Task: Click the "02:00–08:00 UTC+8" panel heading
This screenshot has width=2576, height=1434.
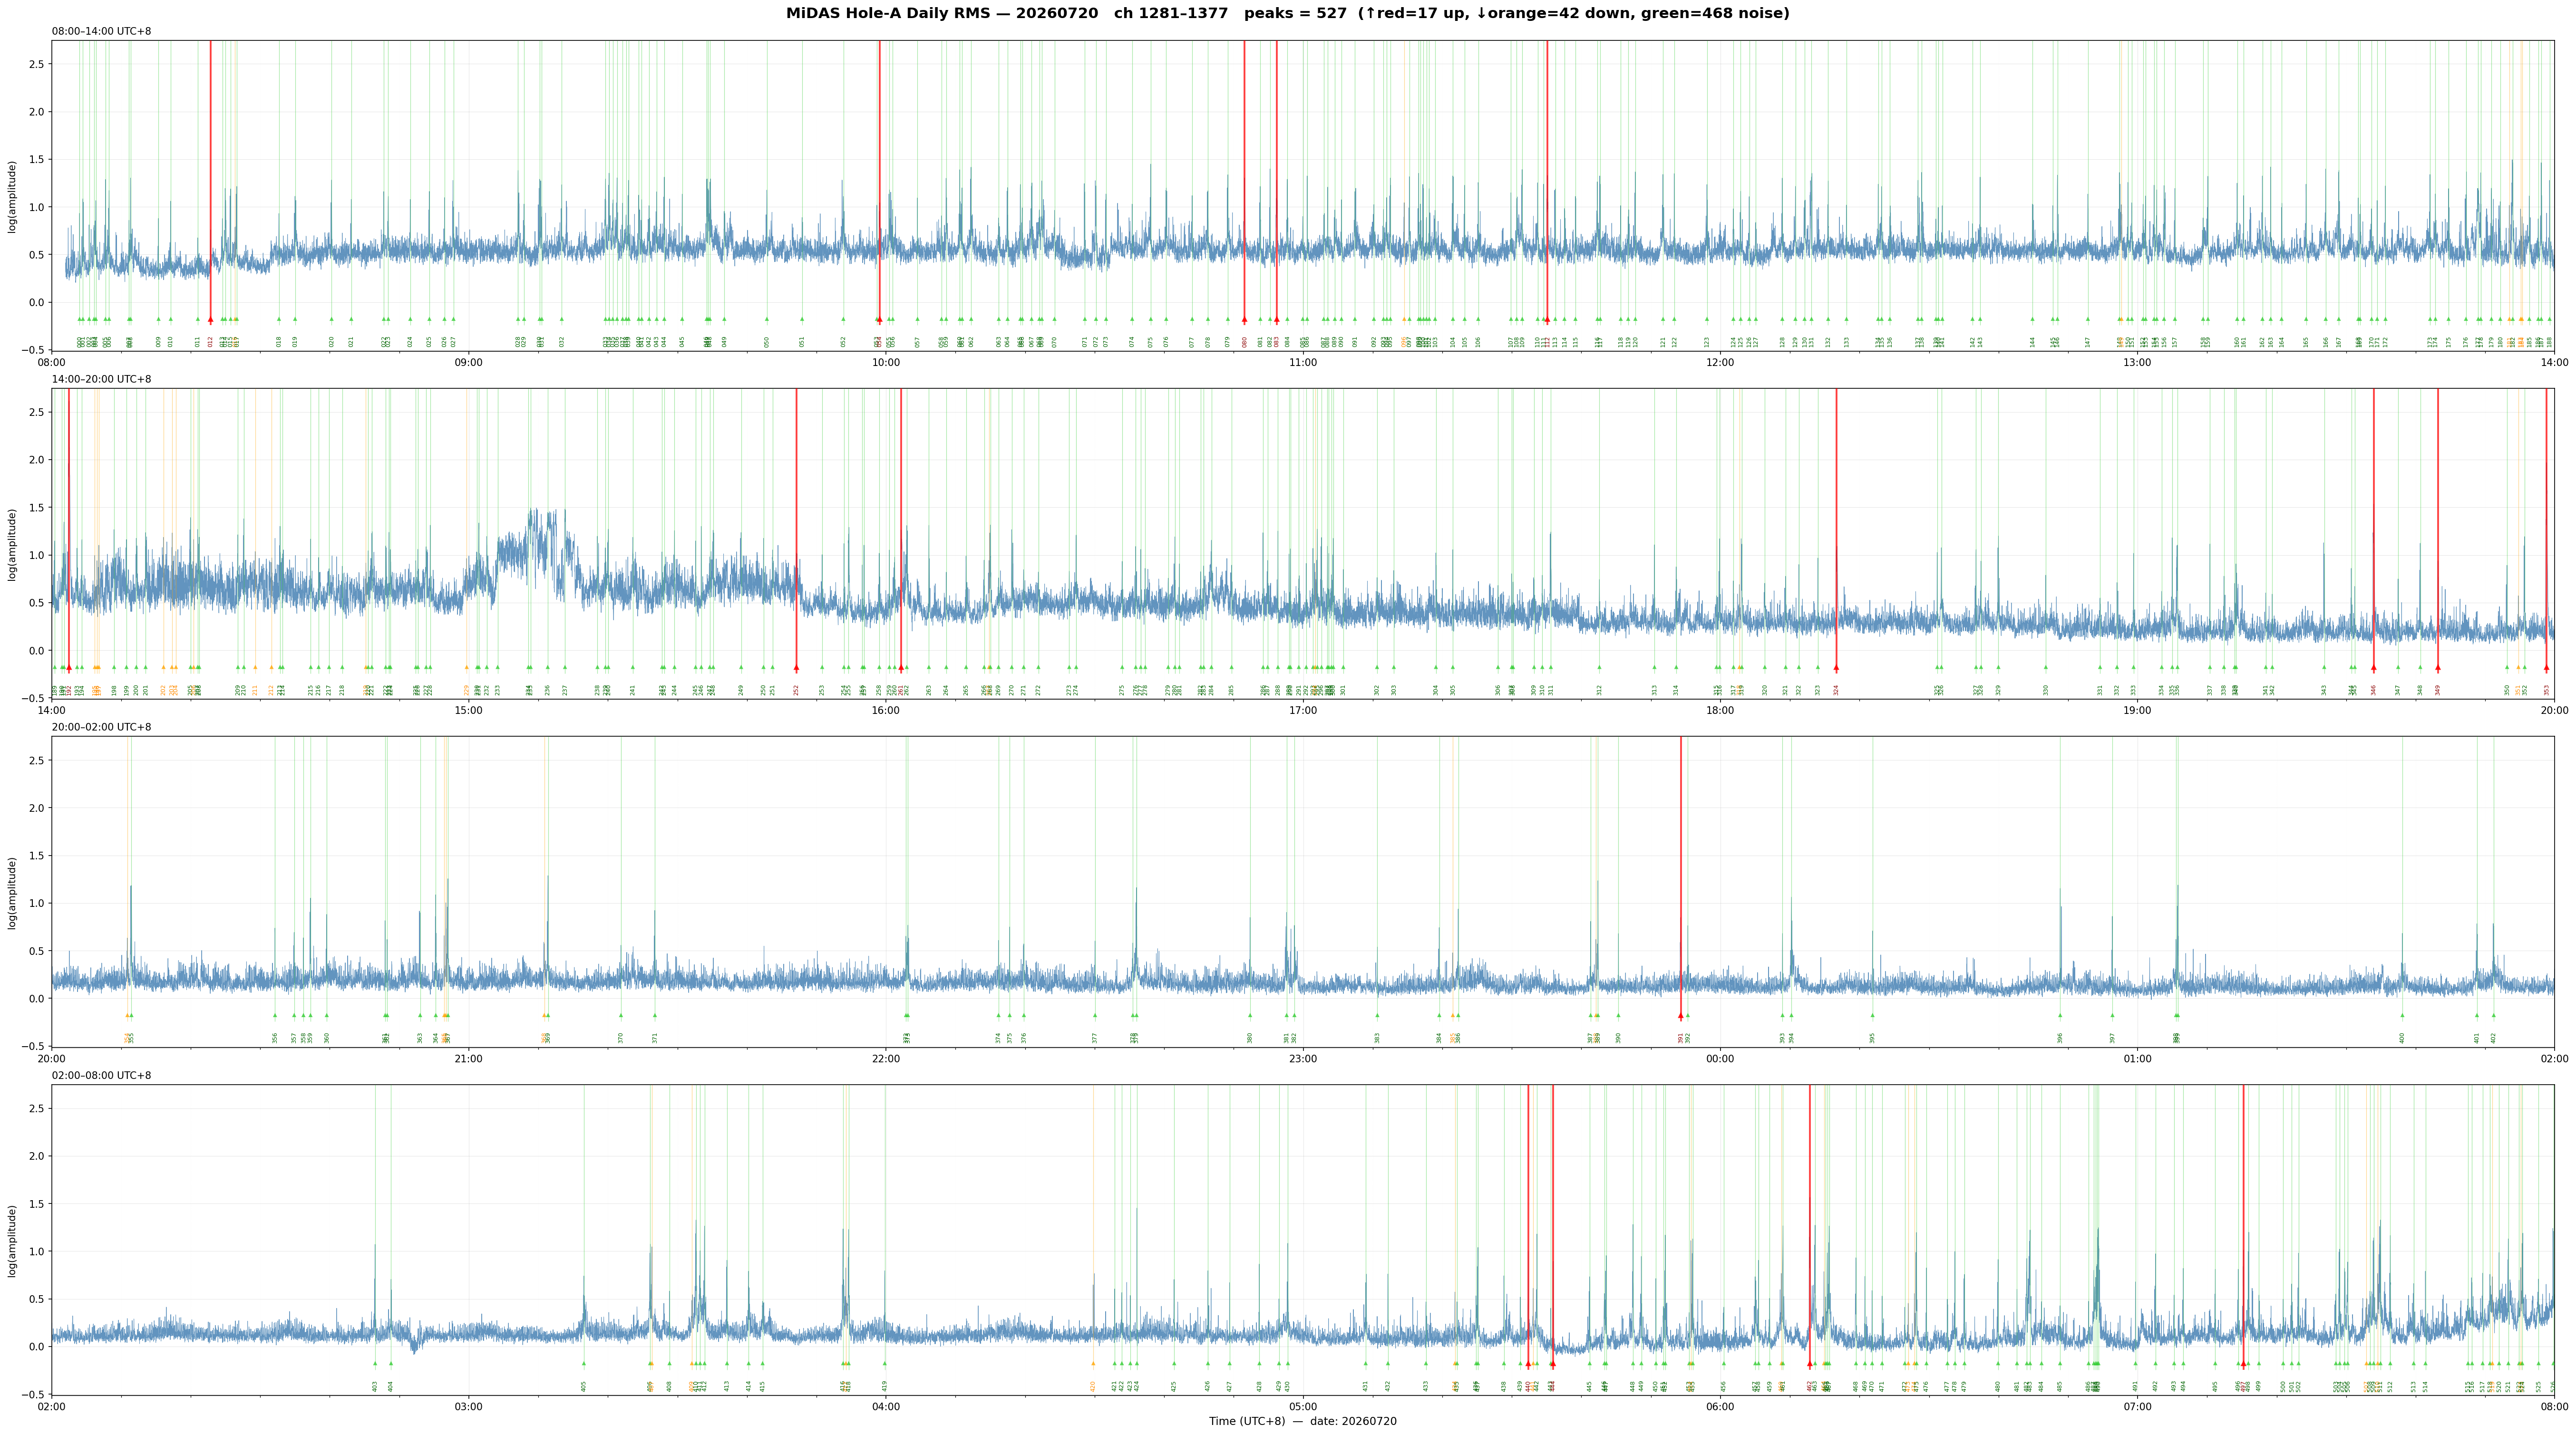Action: tap(102, 1075)
